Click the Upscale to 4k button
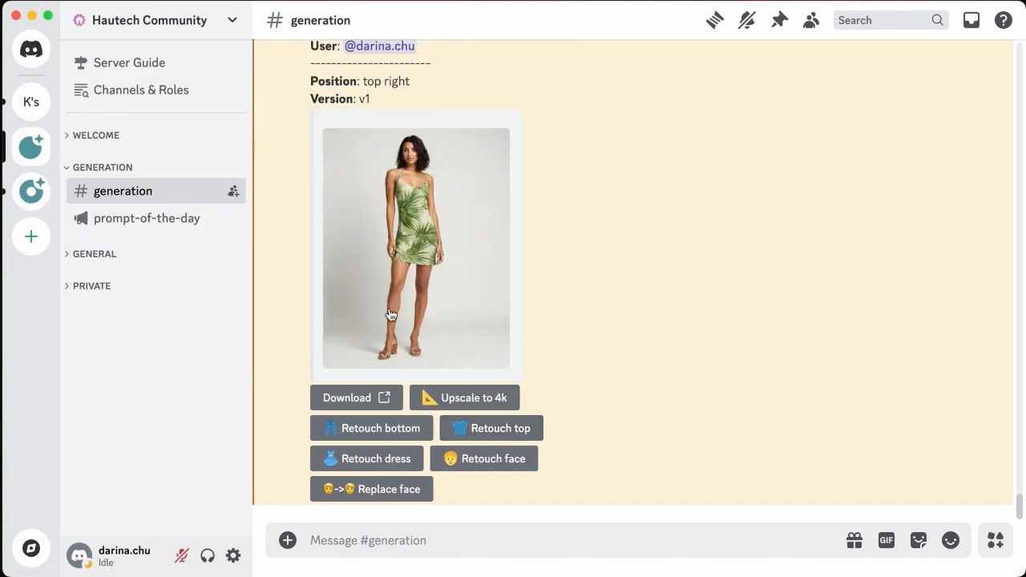Screen dimensions: 1026x577 click(x=464, y=397)
